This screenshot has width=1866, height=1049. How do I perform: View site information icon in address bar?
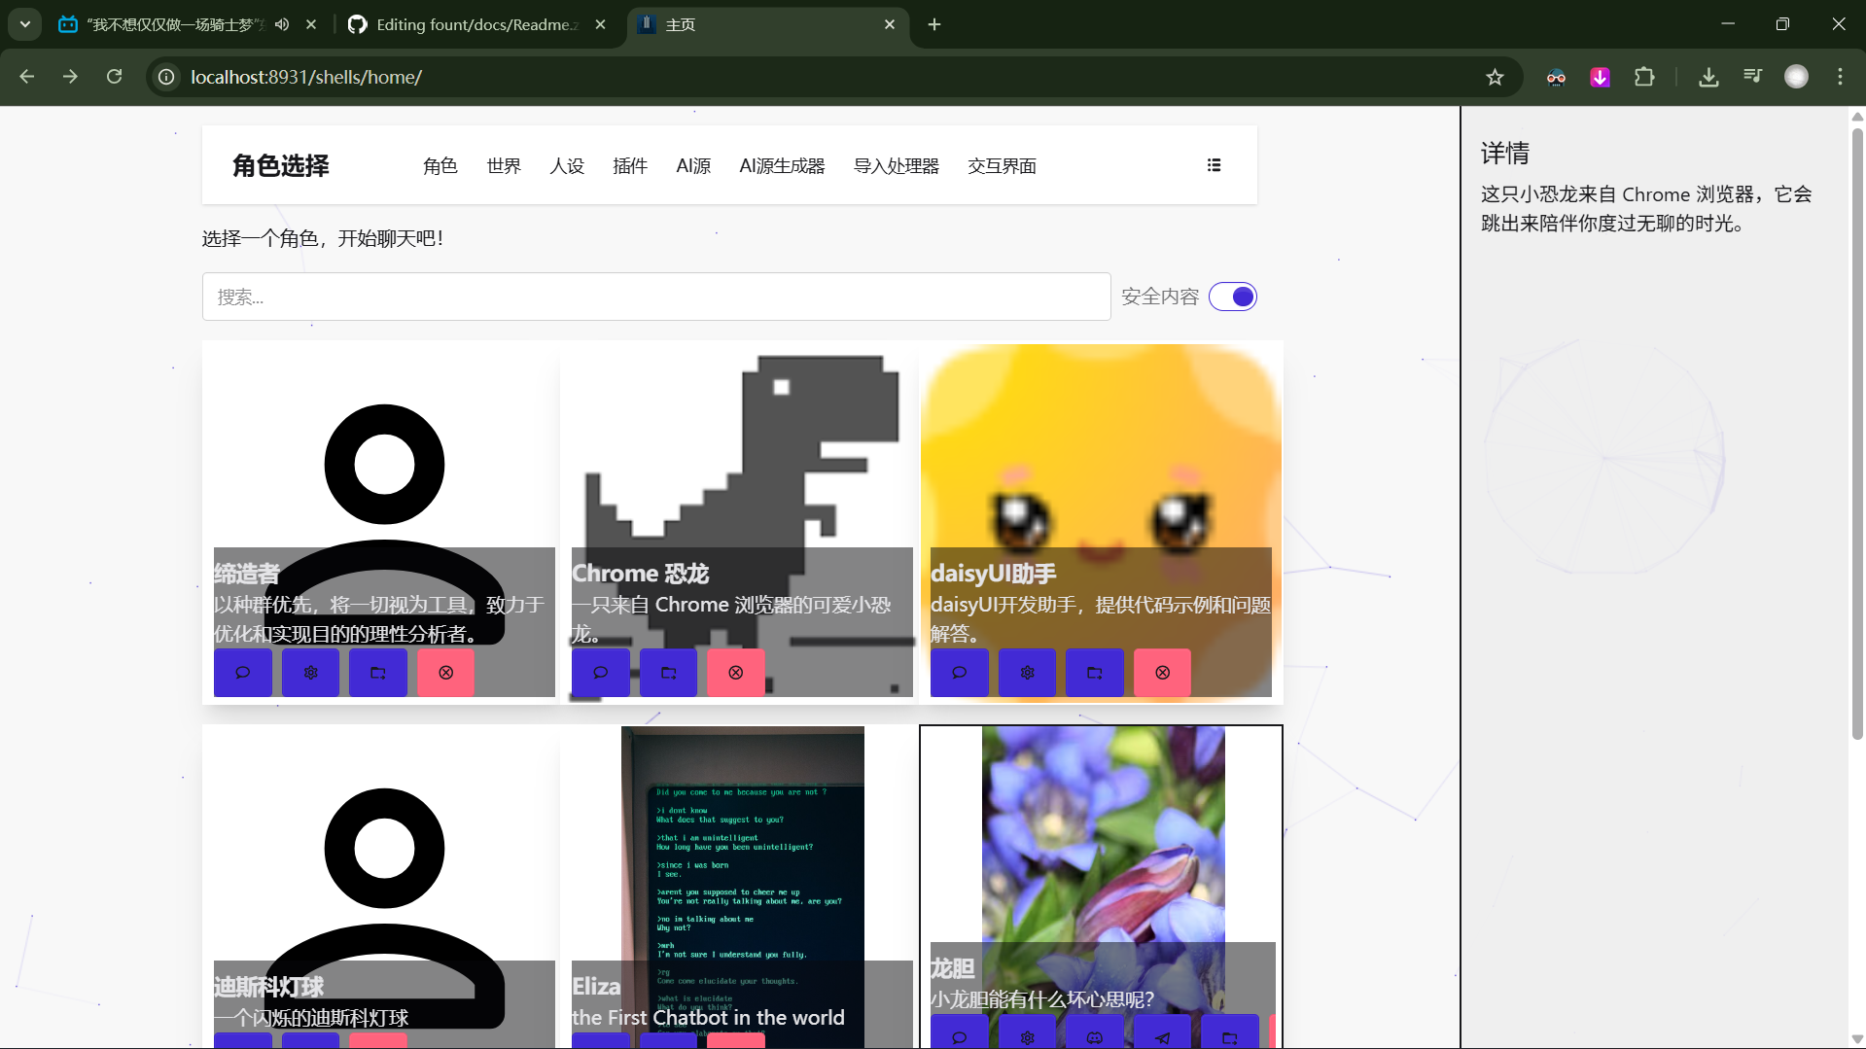[166, 77]
